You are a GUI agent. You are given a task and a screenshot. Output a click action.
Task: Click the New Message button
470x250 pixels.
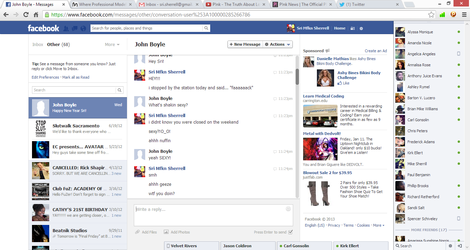click(245, 44)
